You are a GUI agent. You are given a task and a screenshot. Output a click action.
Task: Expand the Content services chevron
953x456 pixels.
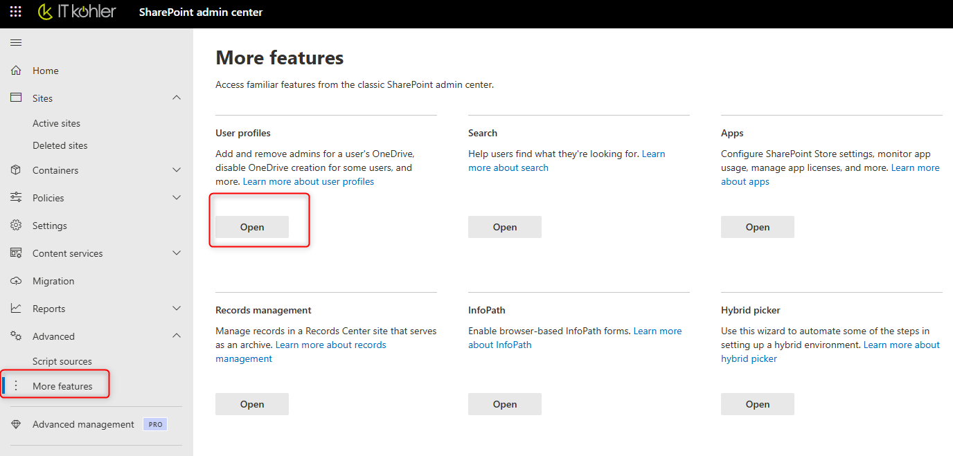coord(177,253)
